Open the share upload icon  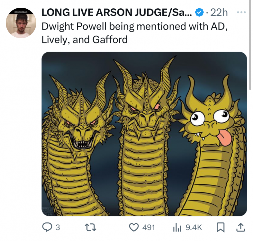point(241,227)
